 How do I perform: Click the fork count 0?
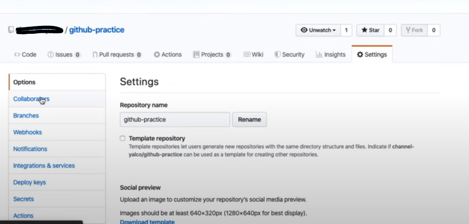tap(434, 30)
